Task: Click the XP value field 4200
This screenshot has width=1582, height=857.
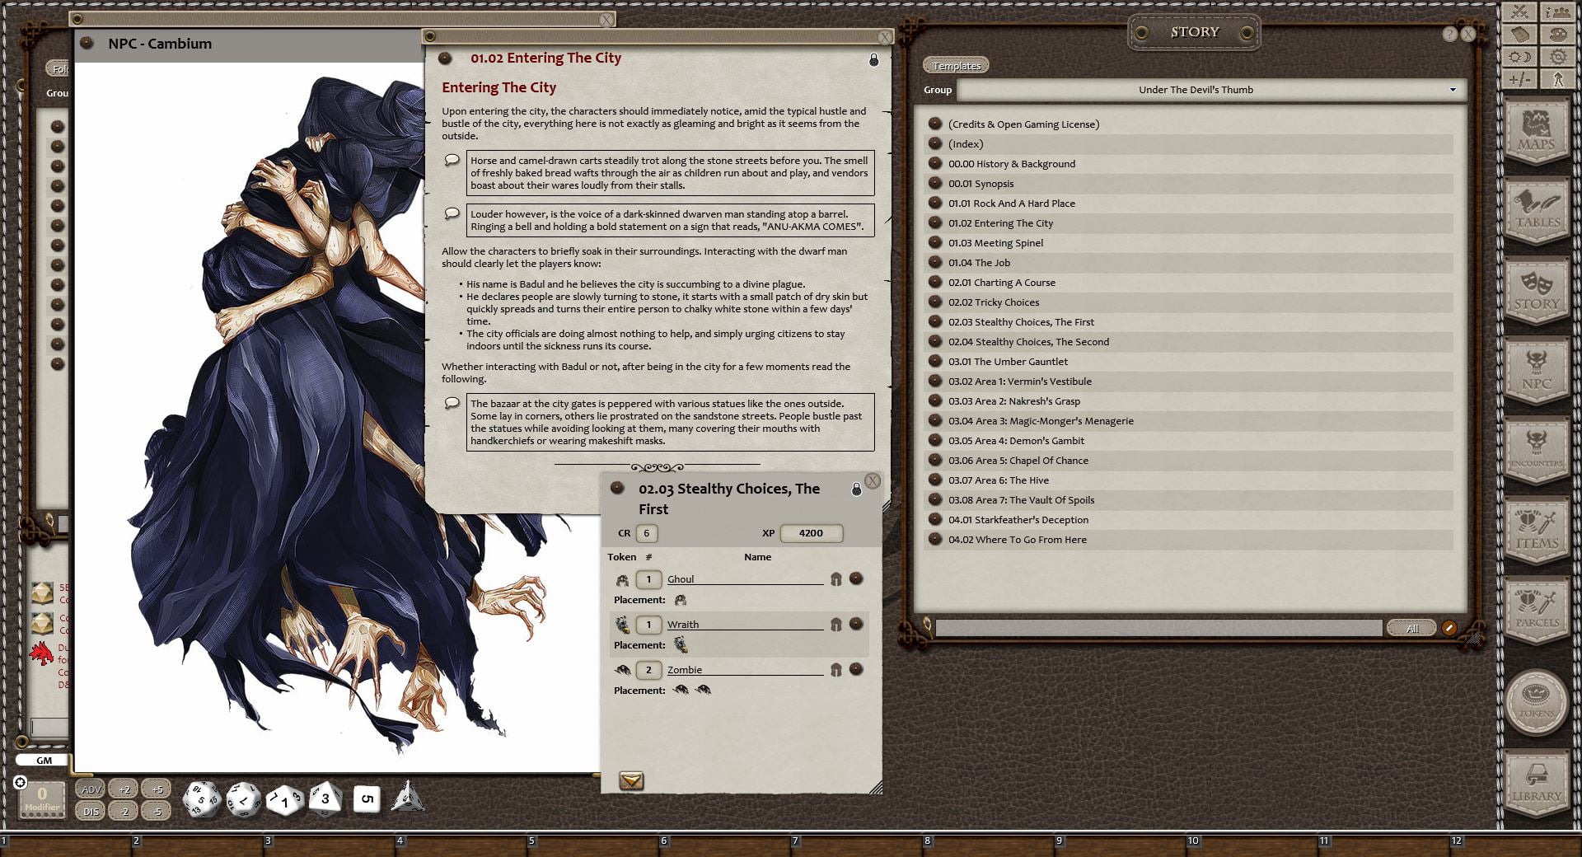Action: 811,533
